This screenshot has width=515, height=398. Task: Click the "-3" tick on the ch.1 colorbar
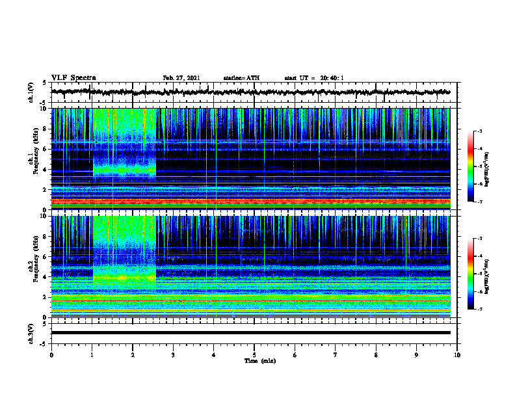(480, 131)
